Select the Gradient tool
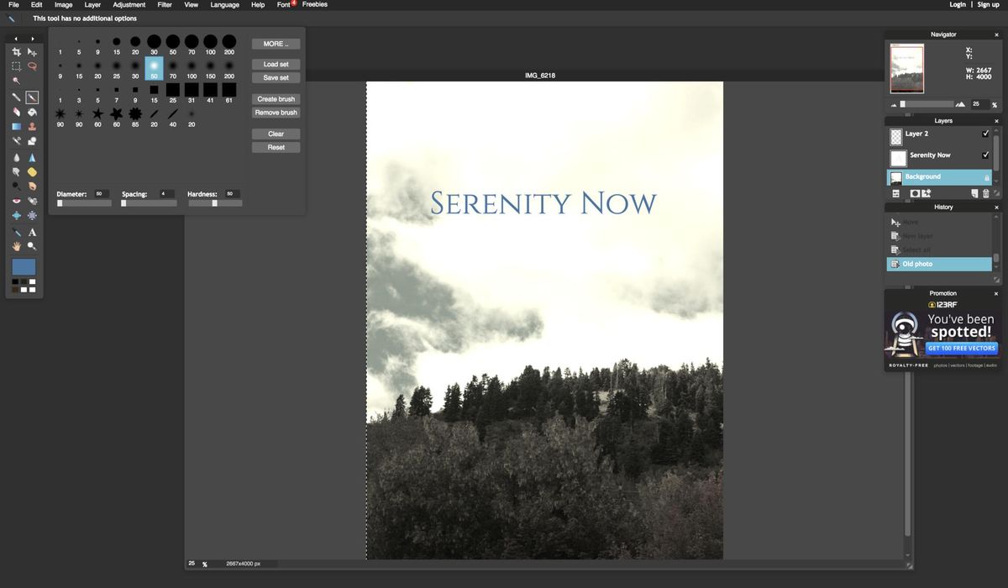The width and height of the screenshot is (1008, 588). click(16, 126)
